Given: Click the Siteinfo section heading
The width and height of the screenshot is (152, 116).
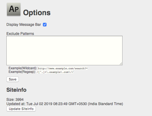Looking at the screenshot, I should [x=16, y=90].
